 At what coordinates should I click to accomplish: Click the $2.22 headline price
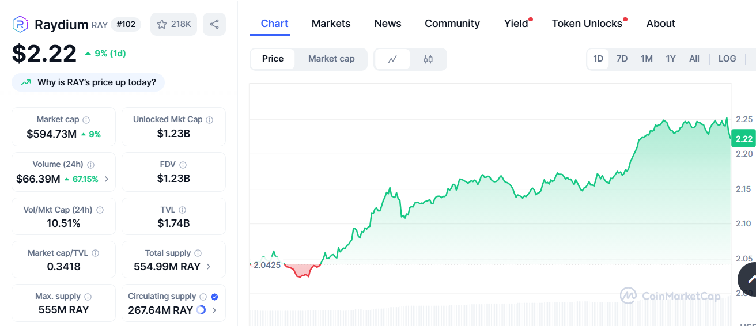point(44,54)
